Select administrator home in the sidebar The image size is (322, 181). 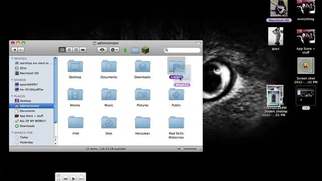tap(32, 106)
